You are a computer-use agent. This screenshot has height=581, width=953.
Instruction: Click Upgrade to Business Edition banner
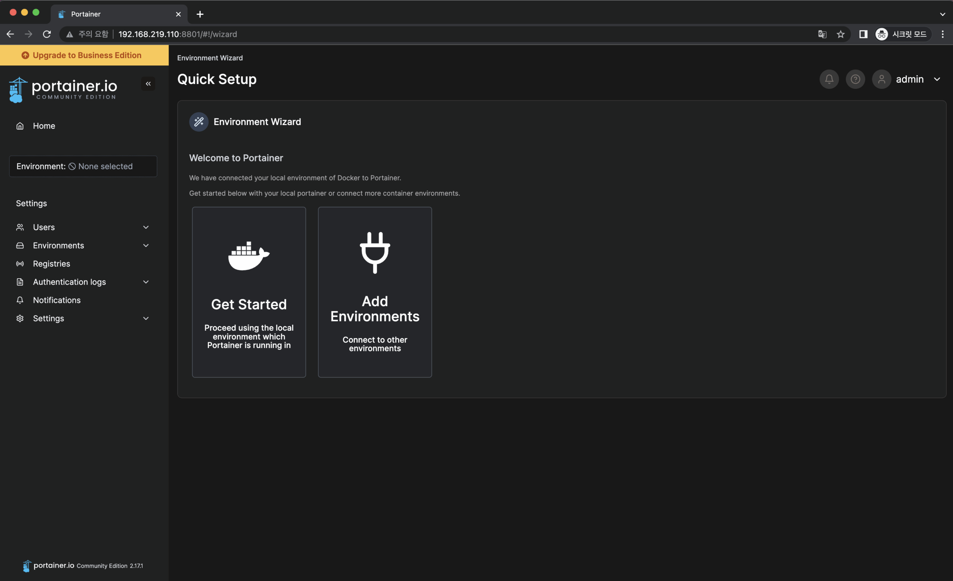pos(84,55)
